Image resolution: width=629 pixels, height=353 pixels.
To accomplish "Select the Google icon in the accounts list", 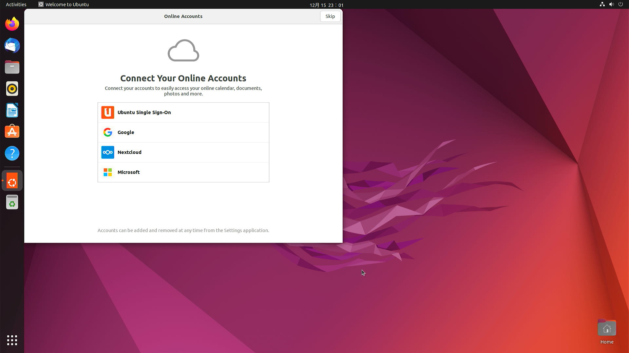I will 107,132.
